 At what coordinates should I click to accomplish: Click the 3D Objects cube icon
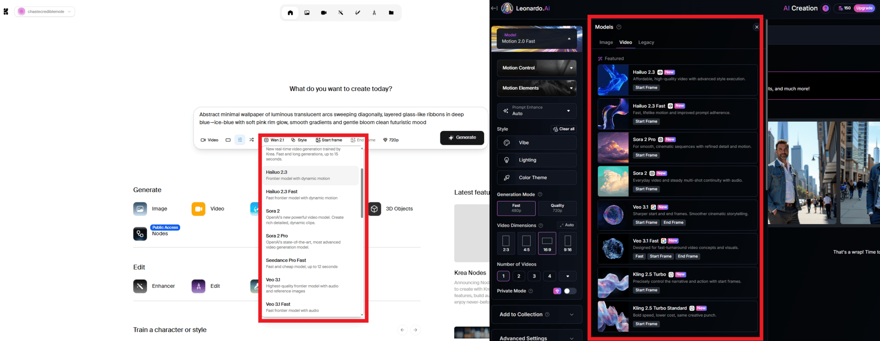374,209
